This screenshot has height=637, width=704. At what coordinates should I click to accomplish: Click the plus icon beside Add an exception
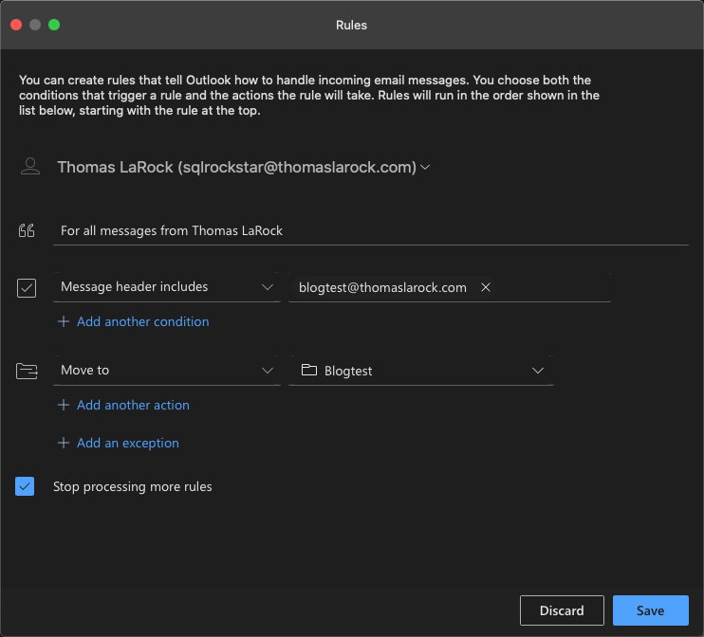pyautogui.click(x=64, y=443)
